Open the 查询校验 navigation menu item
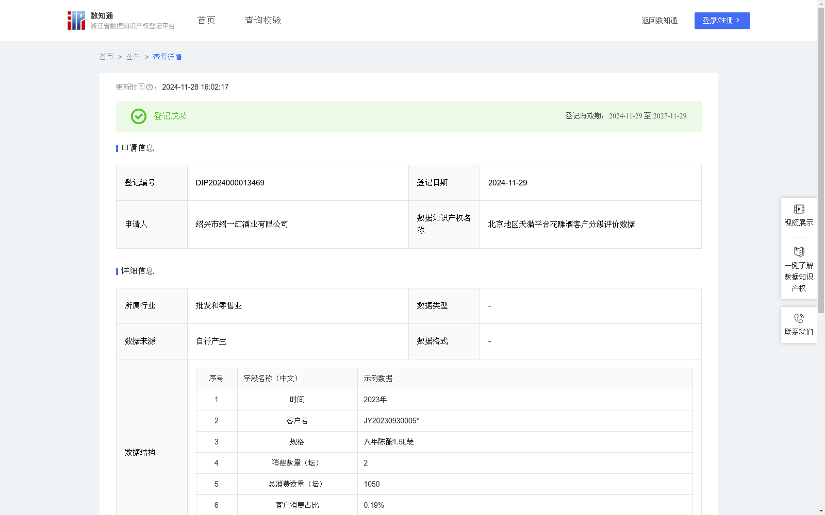 [x=262, y=20]
